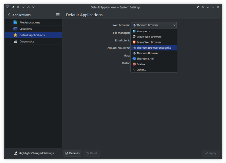This screenshot has width=226, height=163.
Task: Choose Konqueror from the browser list
Action: [x=143, y=31]
